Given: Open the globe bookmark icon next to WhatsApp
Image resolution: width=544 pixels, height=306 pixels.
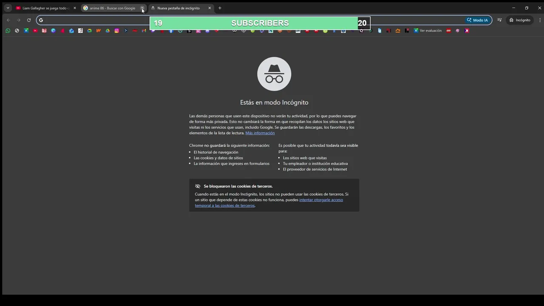Looking at the screenshot, I should [x=17, y=31].
